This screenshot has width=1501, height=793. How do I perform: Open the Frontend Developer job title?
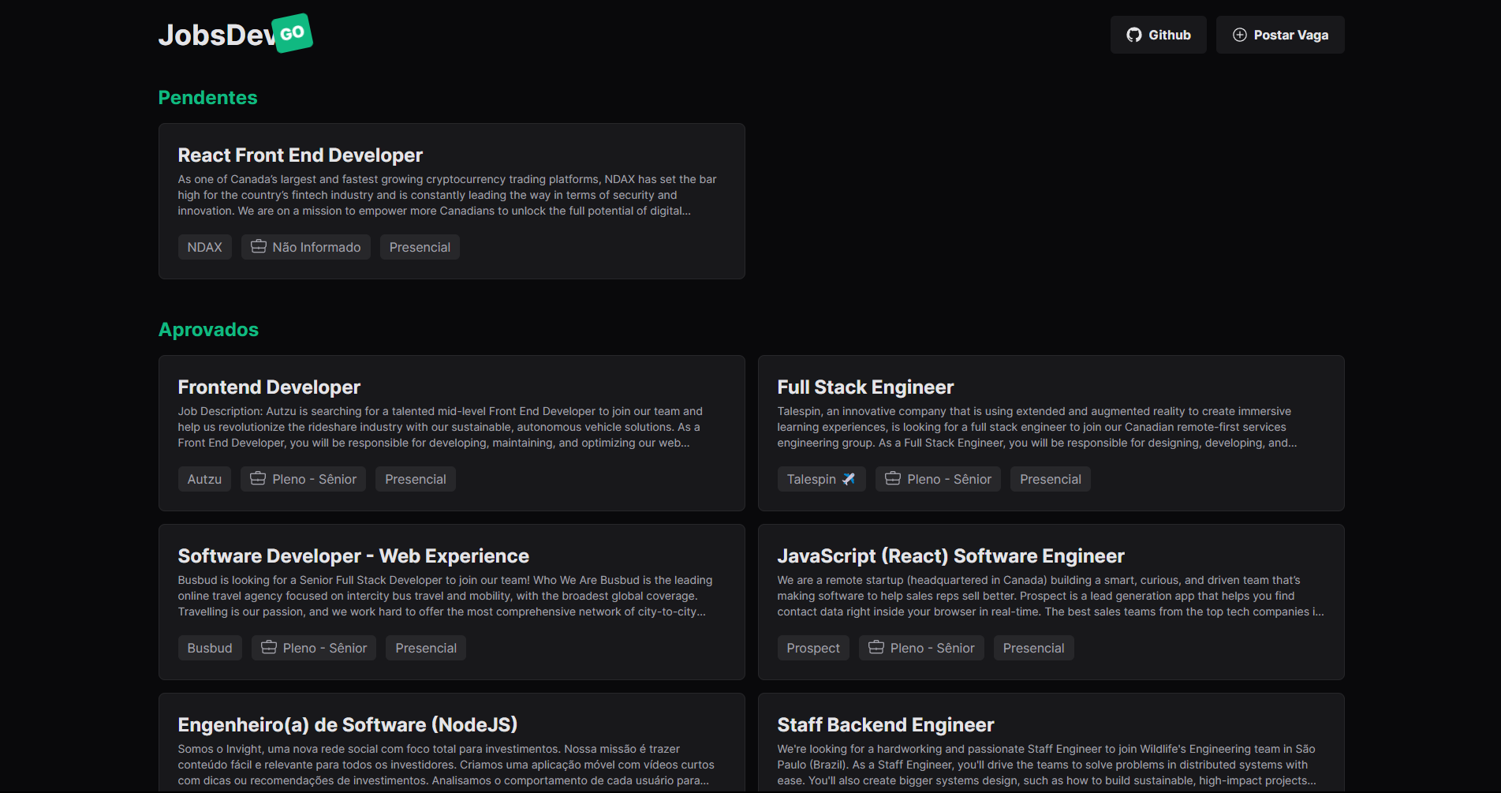[x=269, y=387]
